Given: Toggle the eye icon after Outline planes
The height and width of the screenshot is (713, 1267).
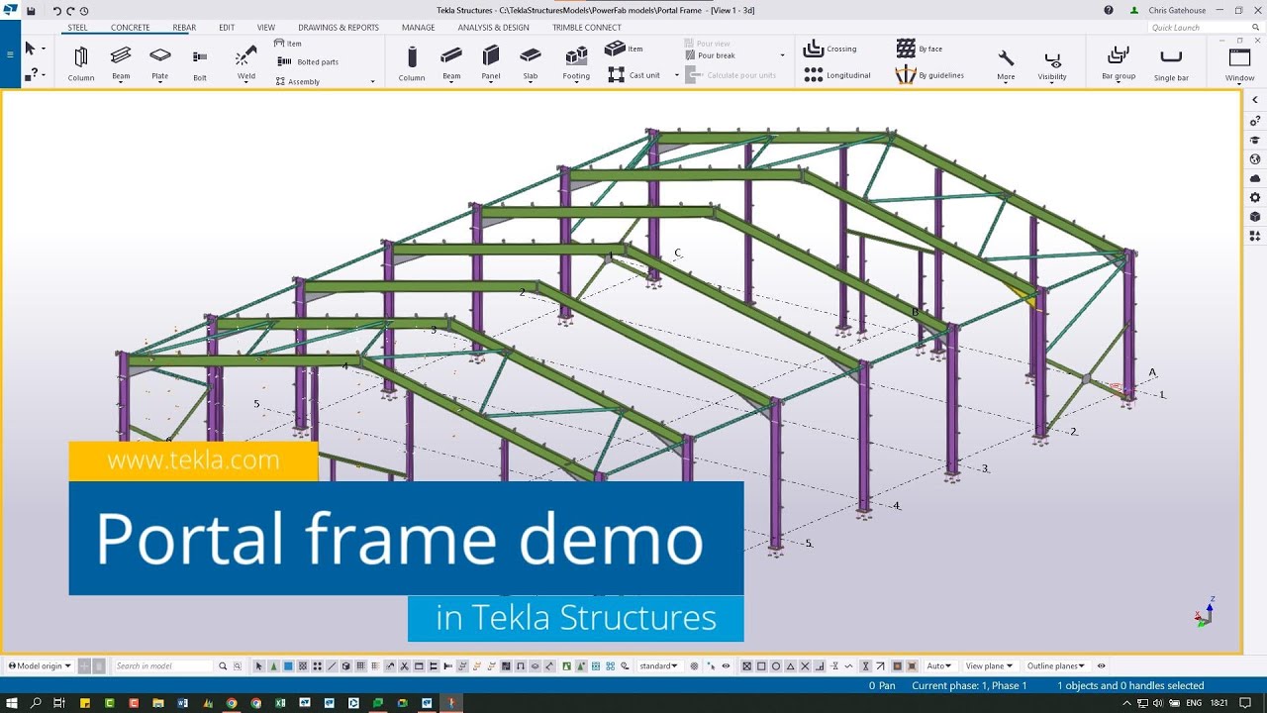Looking at the screenshot, I should coord(1101,666).
